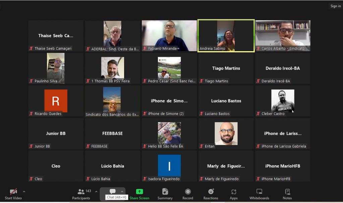The image size is (343, 203).
Task: Click muted mic icon beside Deraldo Irecê-BA label
Action: (x=258, y=81)
